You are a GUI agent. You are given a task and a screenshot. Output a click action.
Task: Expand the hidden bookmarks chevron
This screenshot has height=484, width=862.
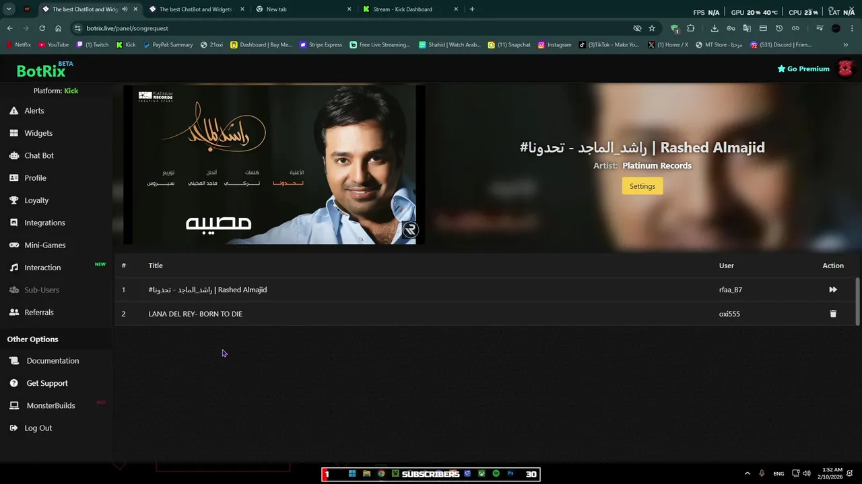click(x=846, y=45)
